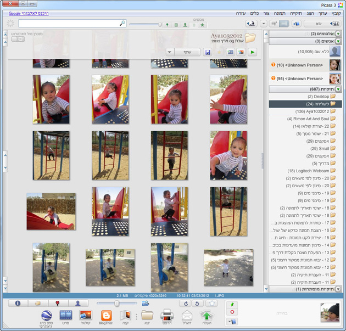Click the Export folder icon
Viewport: 346px width, 331px height.
(x=147, y=315)
